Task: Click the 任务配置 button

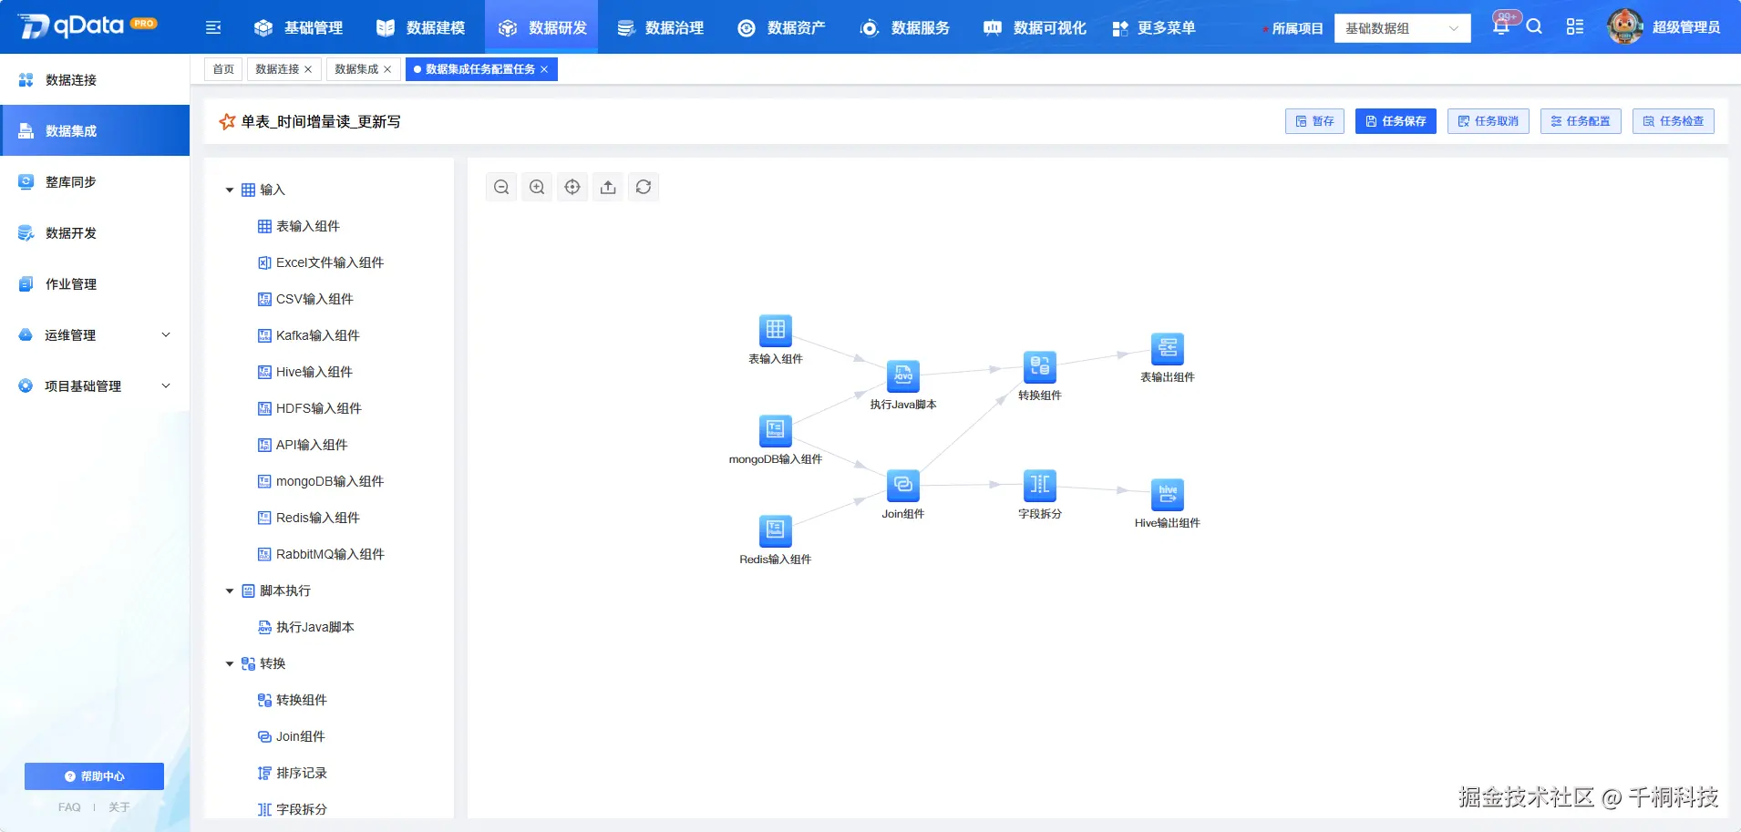Action: [x=1581, y=121]
